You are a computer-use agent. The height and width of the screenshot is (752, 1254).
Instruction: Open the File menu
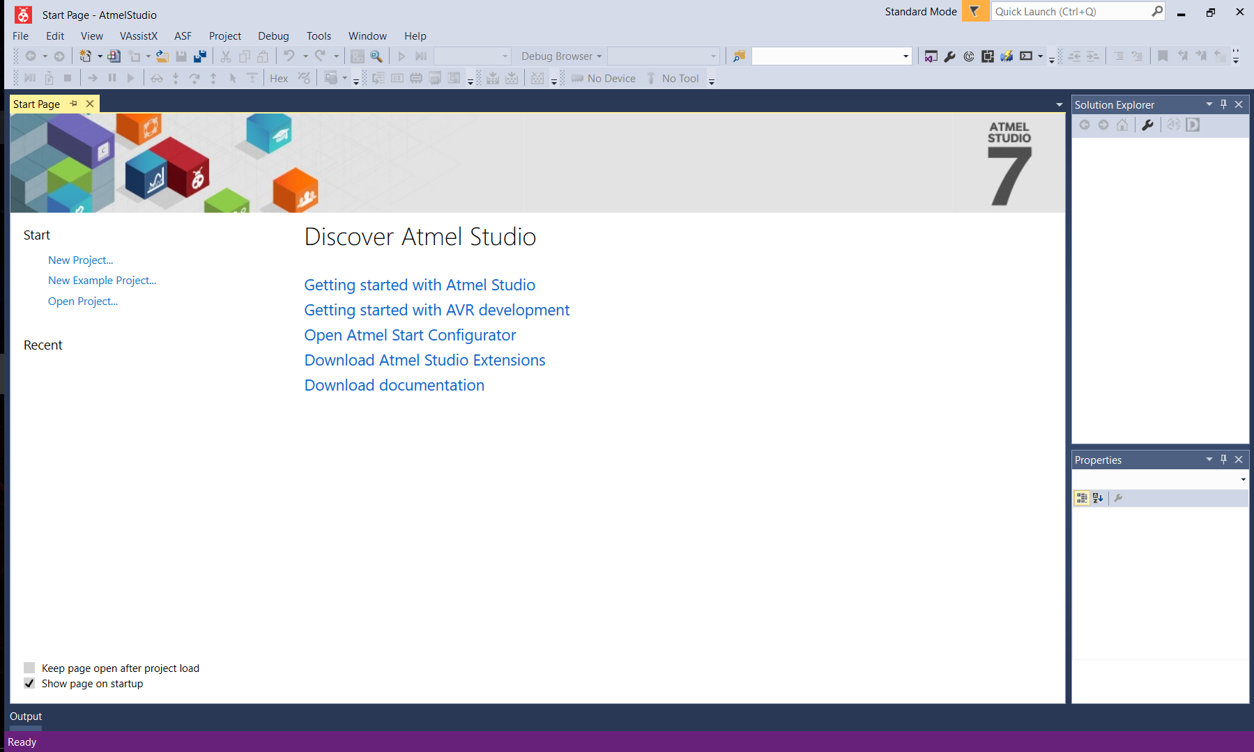(x=21, y=36)
